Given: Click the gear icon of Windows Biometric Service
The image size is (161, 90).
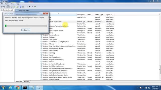Looking at the screenshot, I should click(41, 35).
